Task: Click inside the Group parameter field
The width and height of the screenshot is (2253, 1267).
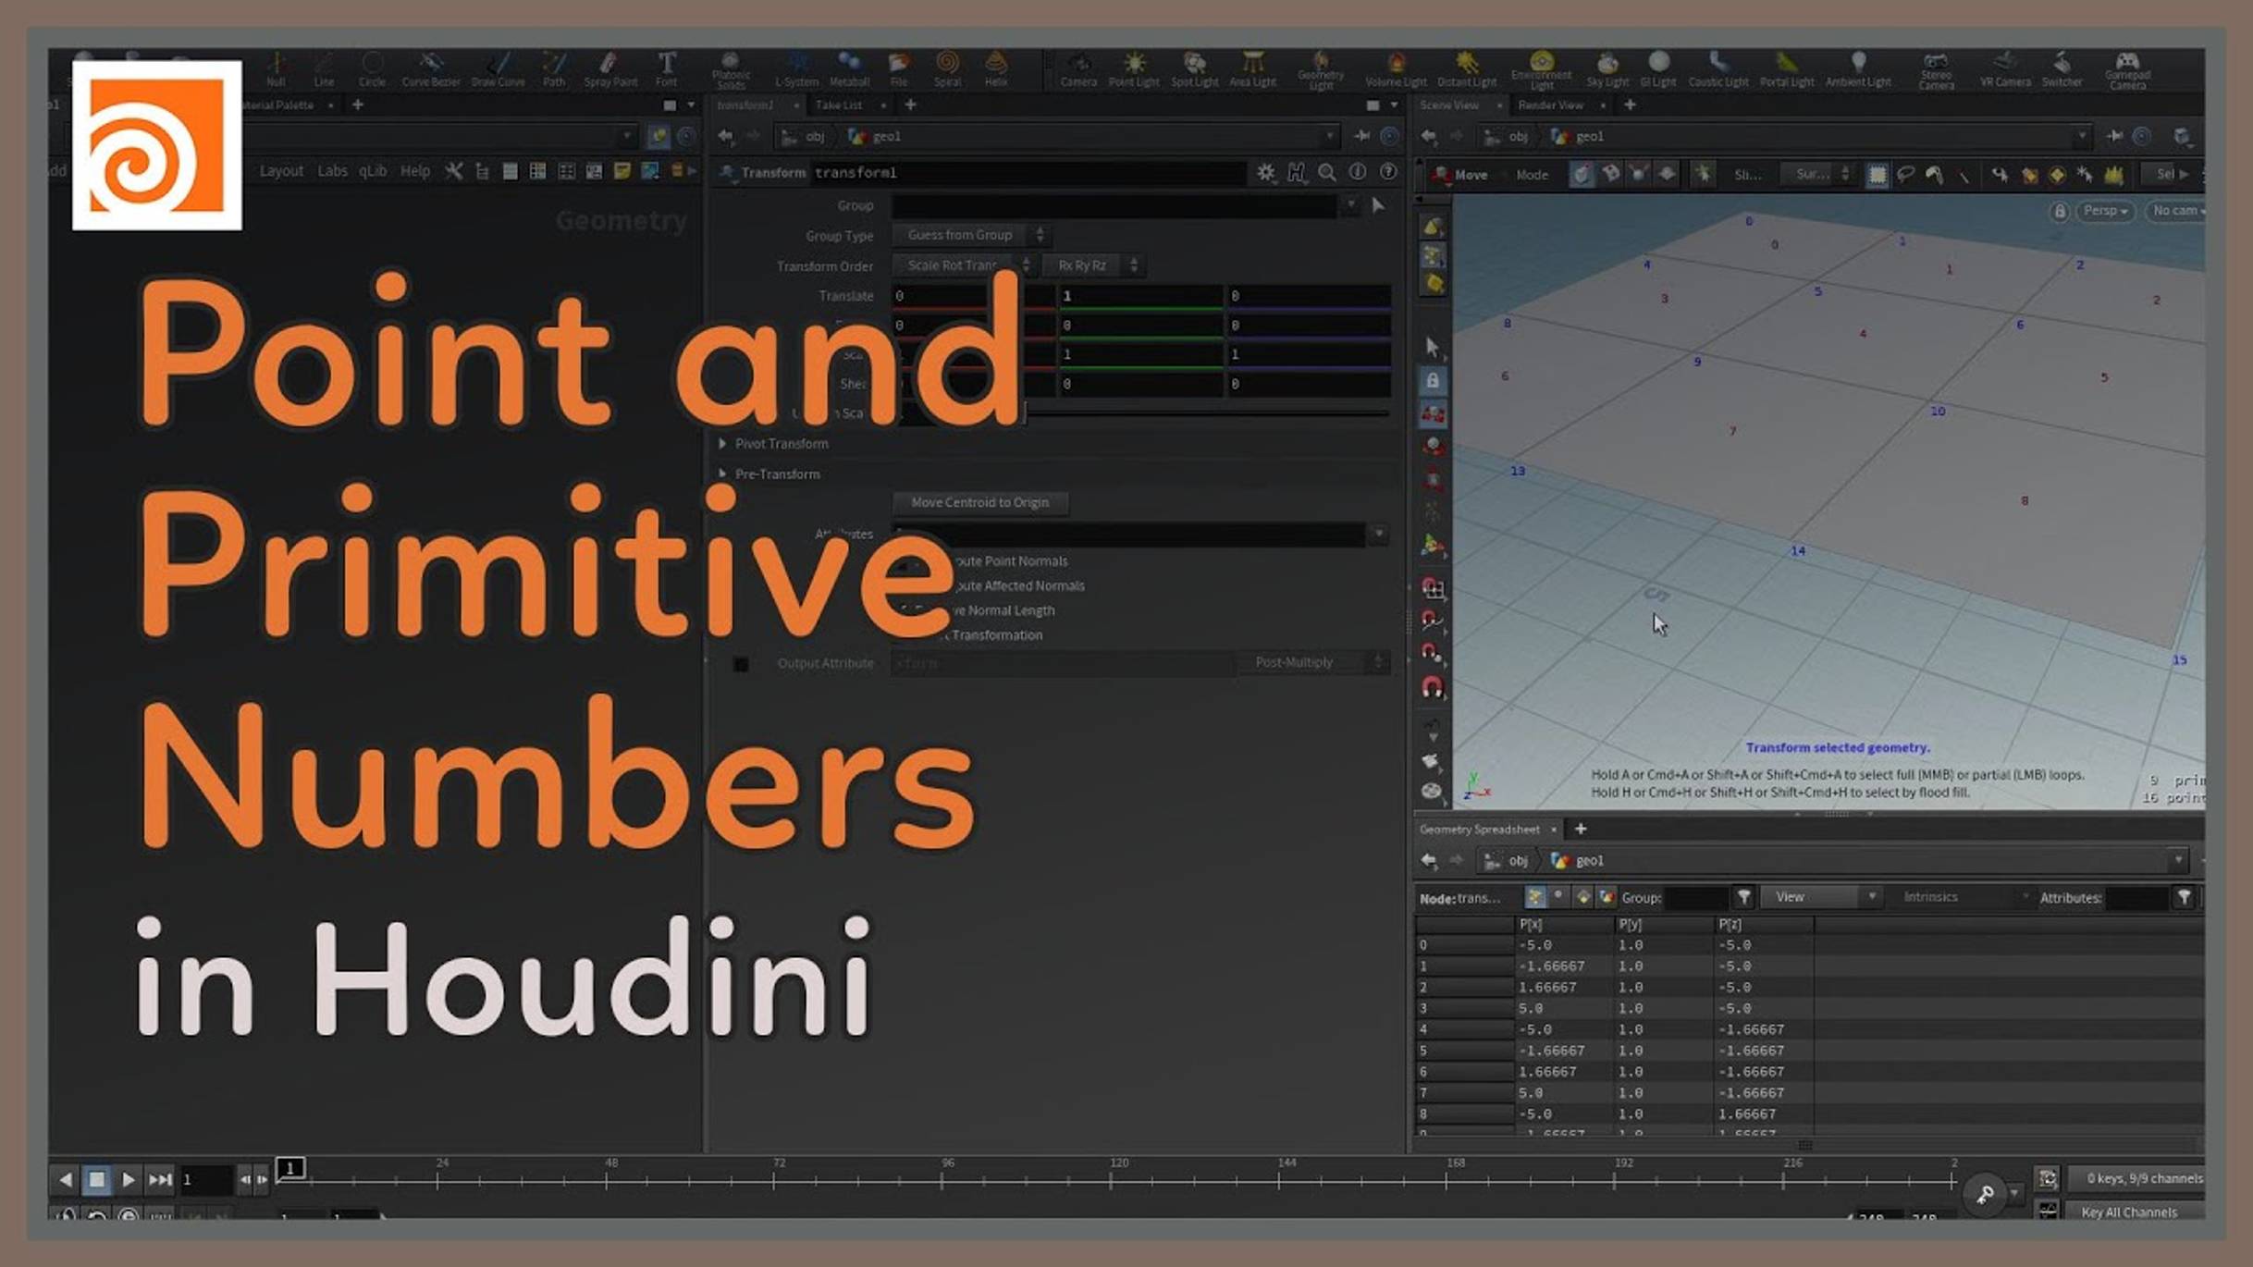Action: 1110,205
